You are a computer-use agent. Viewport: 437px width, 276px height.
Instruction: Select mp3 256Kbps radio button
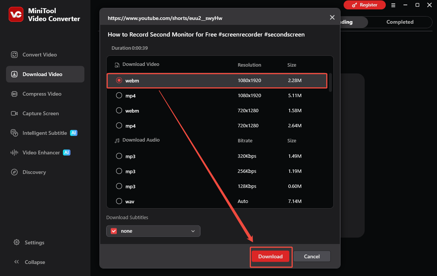(119, 171)
